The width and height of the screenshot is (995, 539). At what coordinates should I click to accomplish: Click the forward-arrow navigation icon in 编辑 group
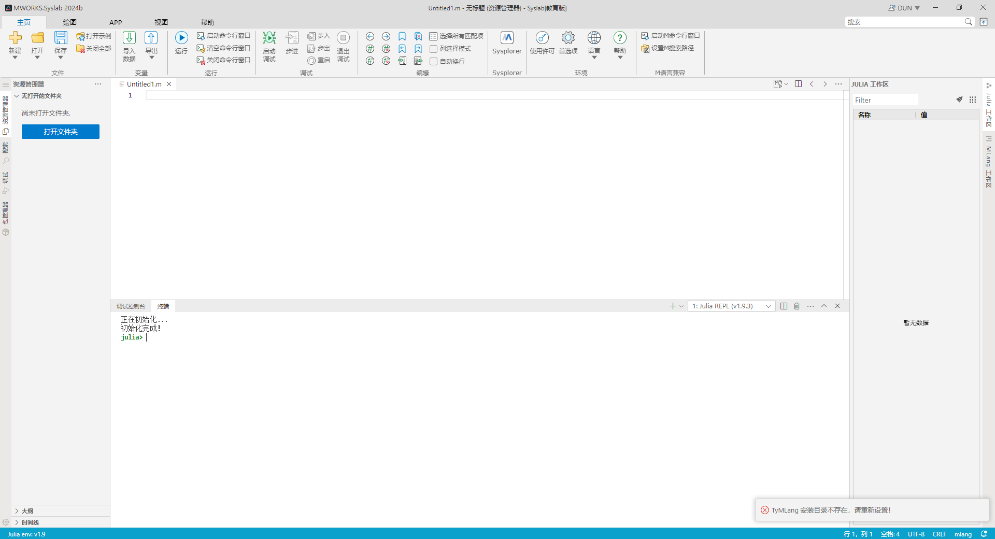click(386, 36)
